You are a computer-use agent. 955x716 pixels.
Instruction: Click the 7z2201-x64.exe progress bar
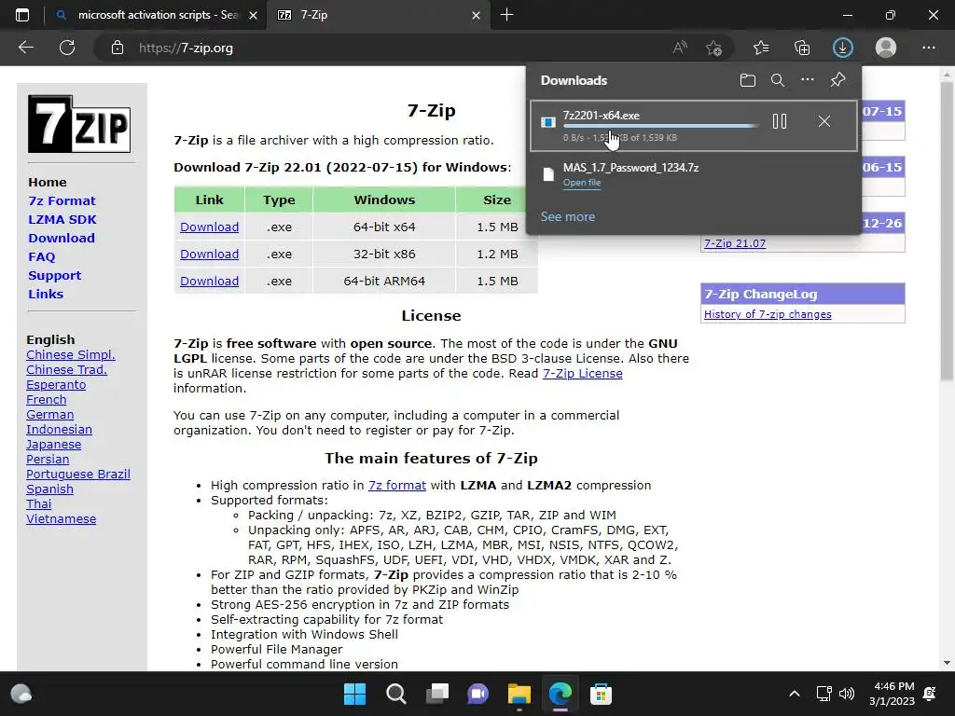660,126
